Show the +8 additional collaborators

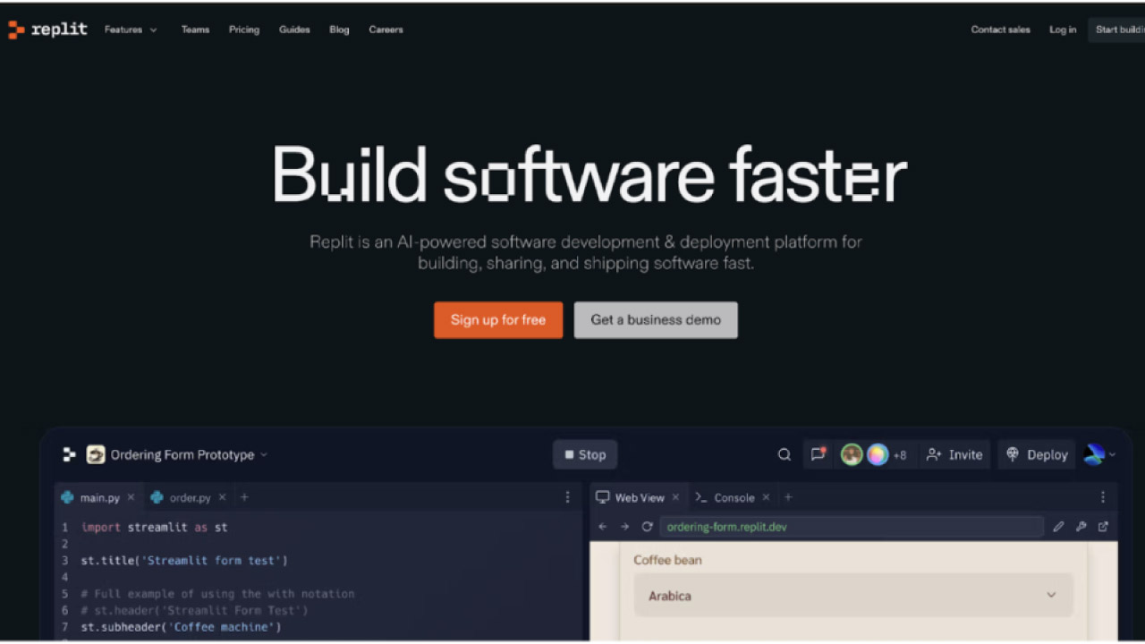899,455
